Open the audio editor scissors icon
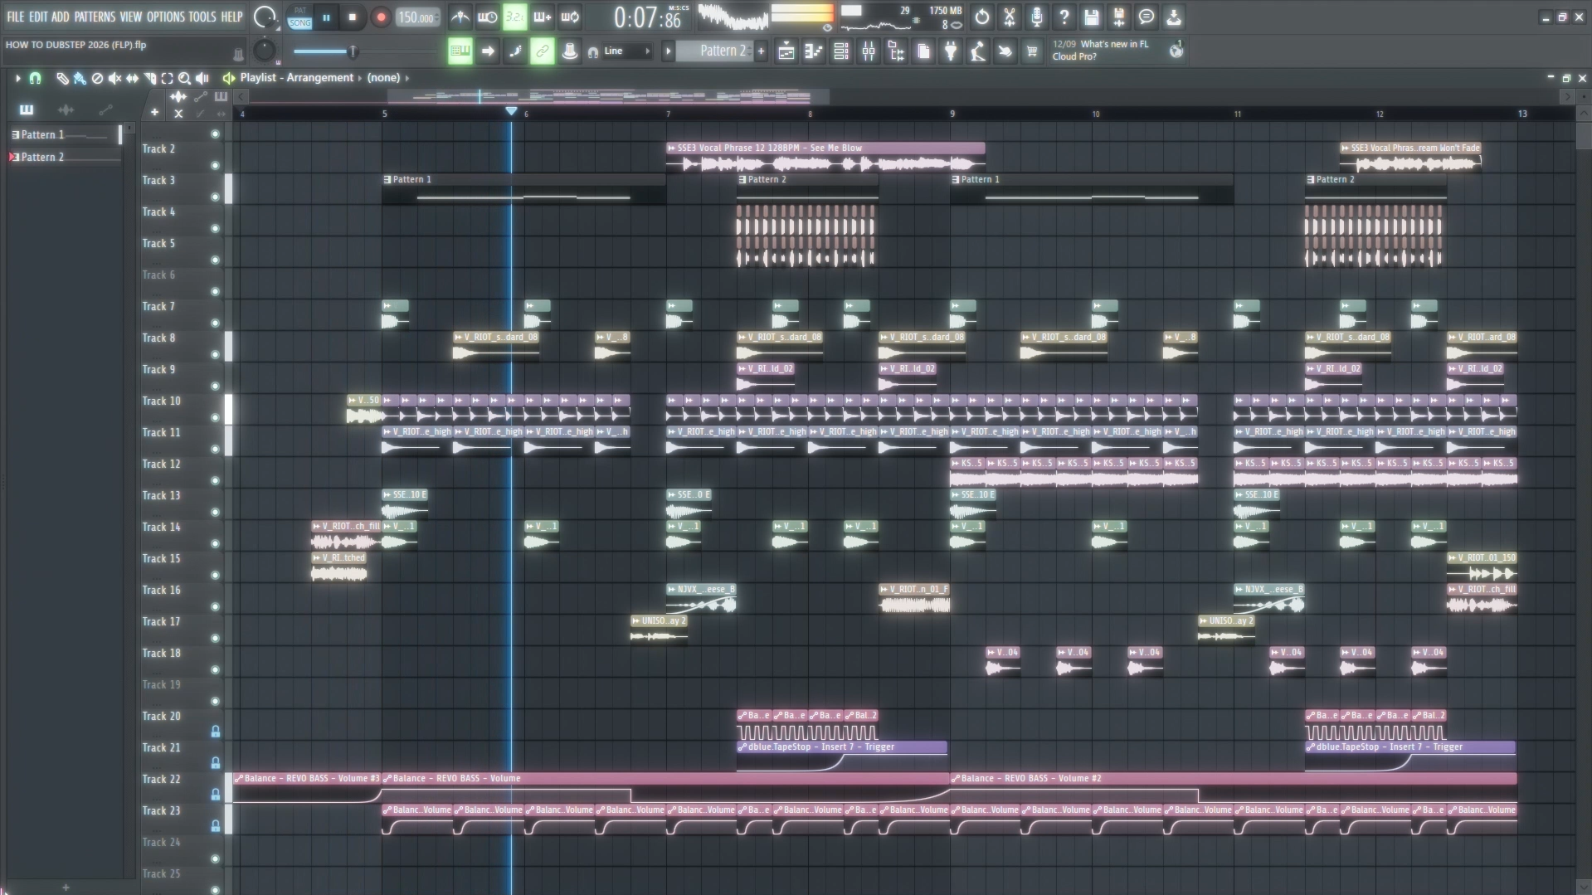1592x895 pixels. (x=1009, y=17)
